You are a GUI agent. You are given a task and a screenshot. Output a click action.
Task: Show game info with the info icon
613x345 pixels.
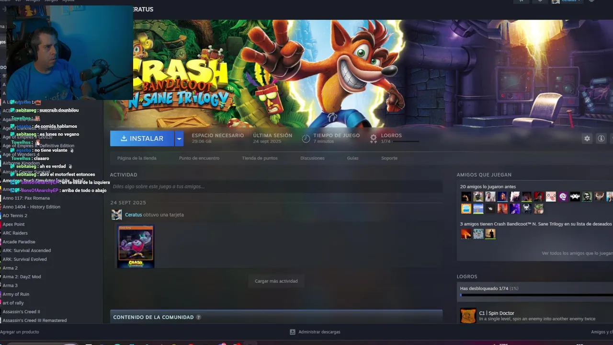click(601, 138)
